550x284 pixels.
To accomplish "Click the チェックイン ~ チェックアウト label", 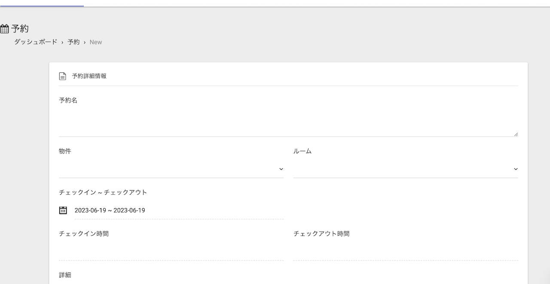I will pyautogui.click(x=103, y=192).
